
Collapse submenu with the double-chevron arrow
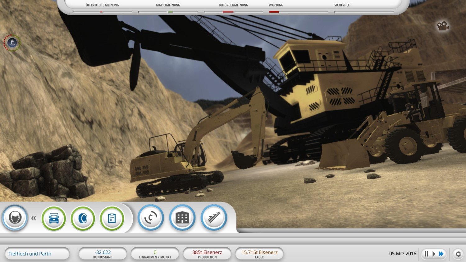point(34,218)
